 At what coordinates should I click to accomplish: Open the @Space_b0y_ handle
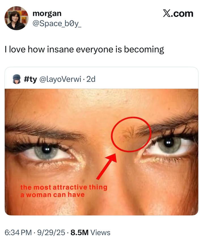[57, 24]
